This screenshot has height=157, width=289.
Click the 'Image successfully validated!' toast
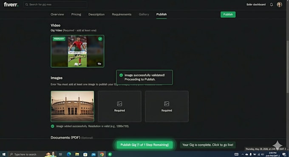tap(144, 77)
